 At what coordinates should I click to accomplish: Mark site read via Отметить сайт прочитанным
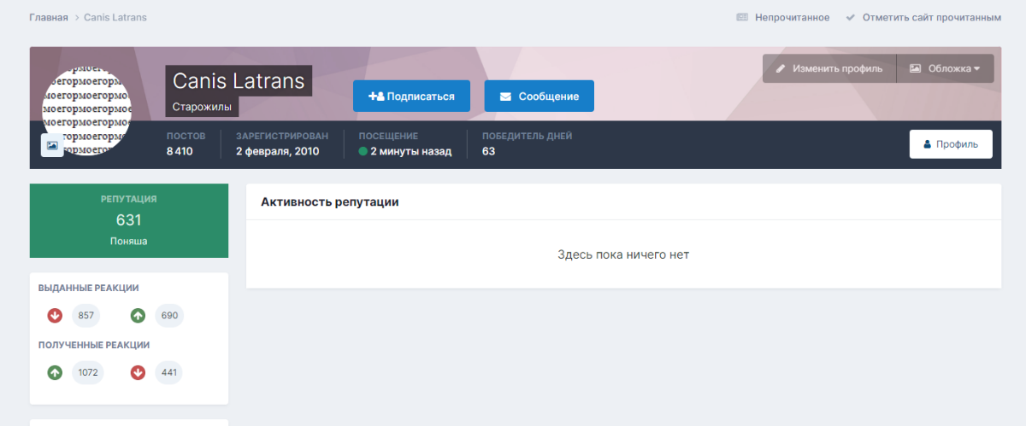(923, 17)
